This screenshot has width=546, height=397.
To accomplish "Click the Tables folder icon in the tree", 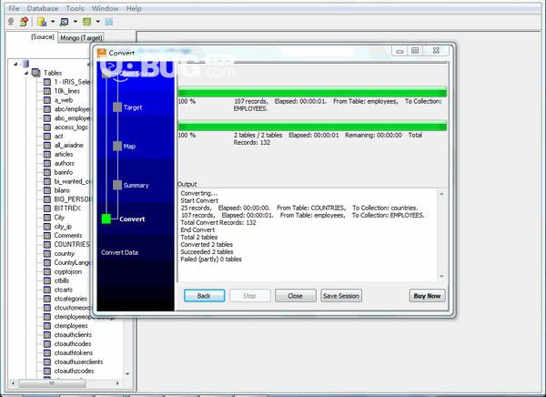I will 35,73.
